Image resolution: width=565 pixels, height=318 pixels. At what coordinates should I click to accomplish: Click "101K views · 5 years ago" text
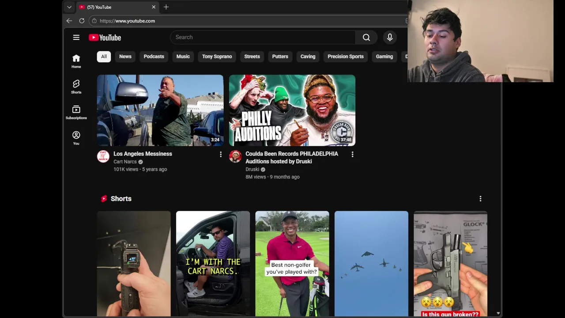(140, 169)
